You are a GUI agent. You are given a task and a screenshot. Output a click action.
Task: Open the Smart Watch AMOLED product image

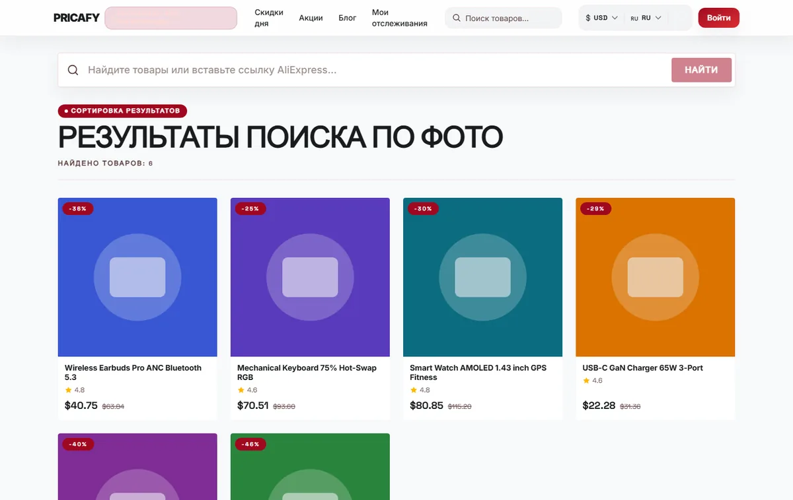(482, 277)
